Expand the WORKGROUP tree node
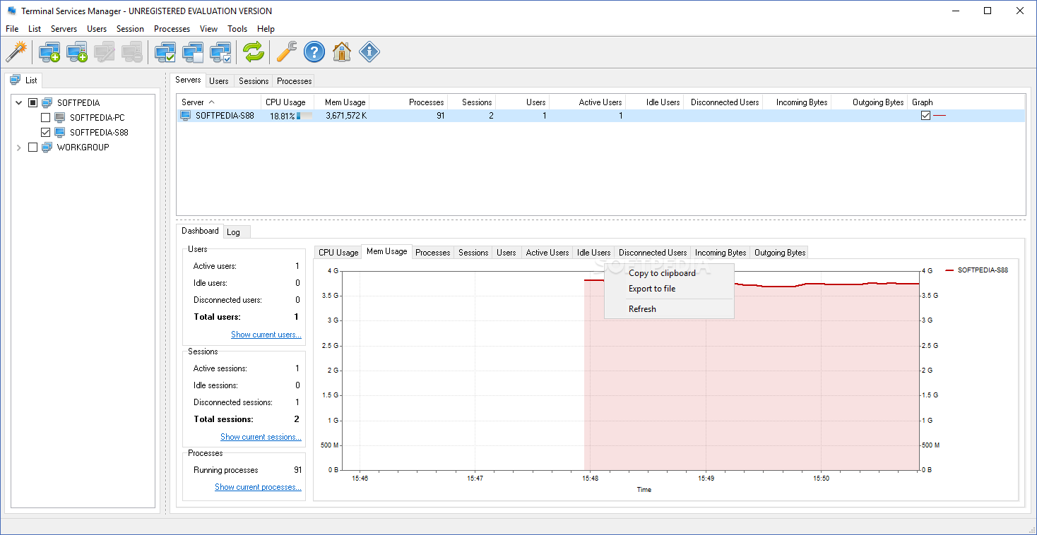The height and width of the screenshot is (535, 1037). [x=19, y=148]
